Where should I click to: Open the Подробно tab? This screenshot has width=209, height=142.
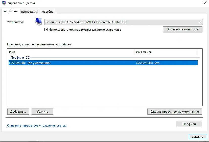pos(47,12)
